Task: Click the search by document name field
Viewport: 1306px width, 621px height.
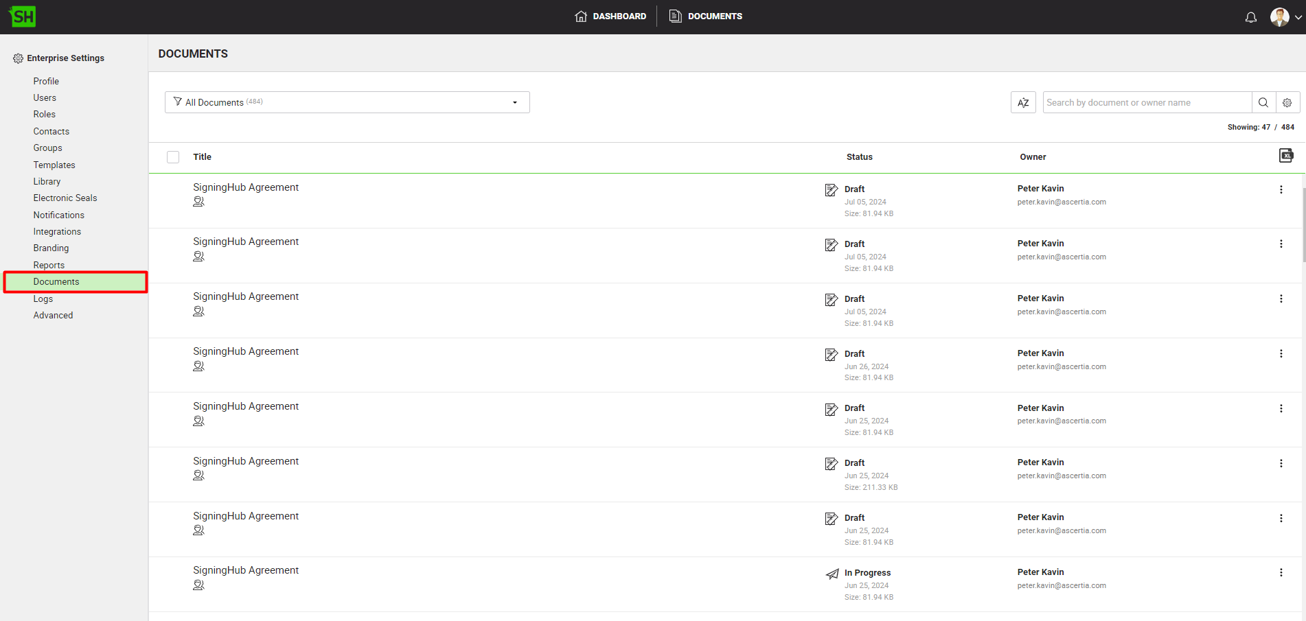Action: [x=1146, y=103]
